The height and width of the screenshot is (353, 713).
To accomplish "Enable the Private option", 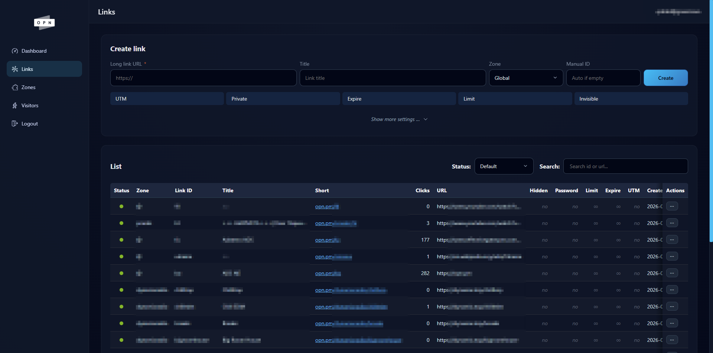I will pos(283,98).
